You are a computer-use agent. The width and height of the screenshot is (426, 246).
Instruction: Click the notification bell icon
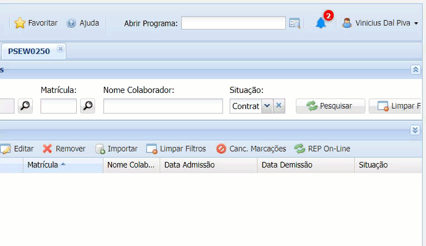(x=321, y=23)
